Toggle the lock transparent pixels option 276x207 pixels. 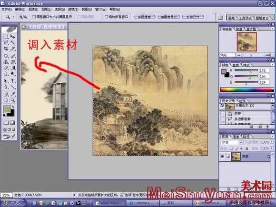[231, 148]
